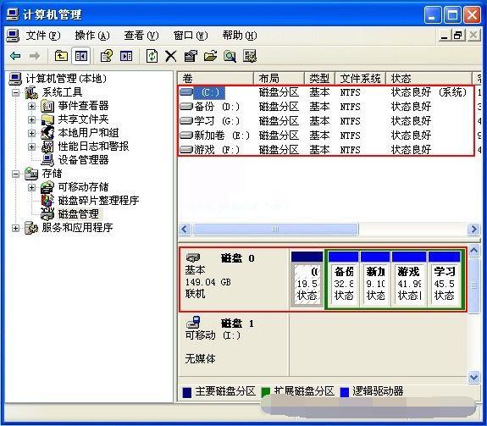The width and height of the screenshot is (487, 426).
Task: Click the Disk Defragmenter icon in the tree
Action: (47, 200)
